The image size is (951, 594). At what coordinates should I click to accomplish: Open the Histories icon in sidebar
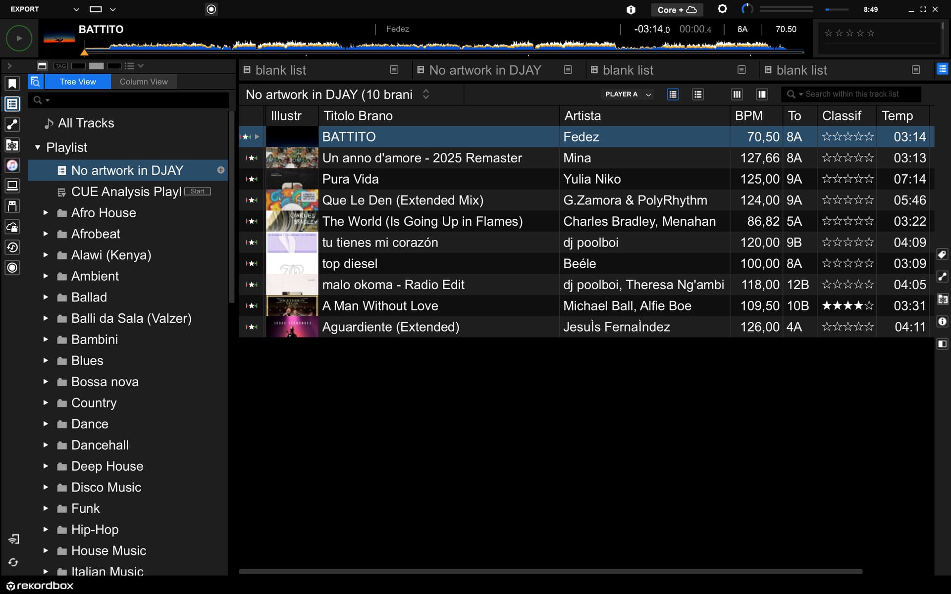pos(12,247)
